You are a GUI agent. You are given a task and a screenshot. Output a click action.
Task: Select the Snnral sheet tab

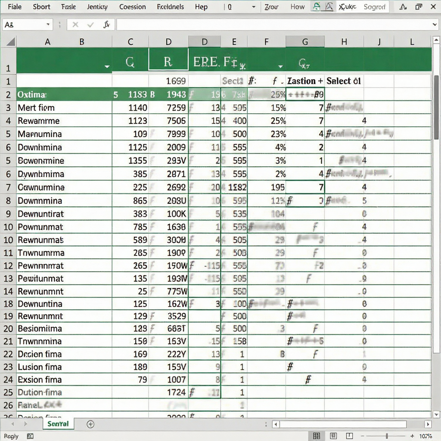[x=58, y=424]
